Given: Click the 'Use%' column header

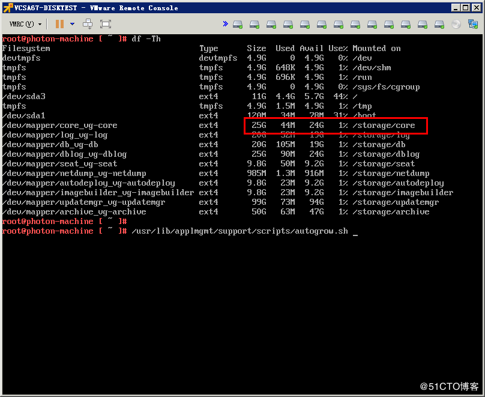Looking at the screenshot, I should (x=338, y=48).
